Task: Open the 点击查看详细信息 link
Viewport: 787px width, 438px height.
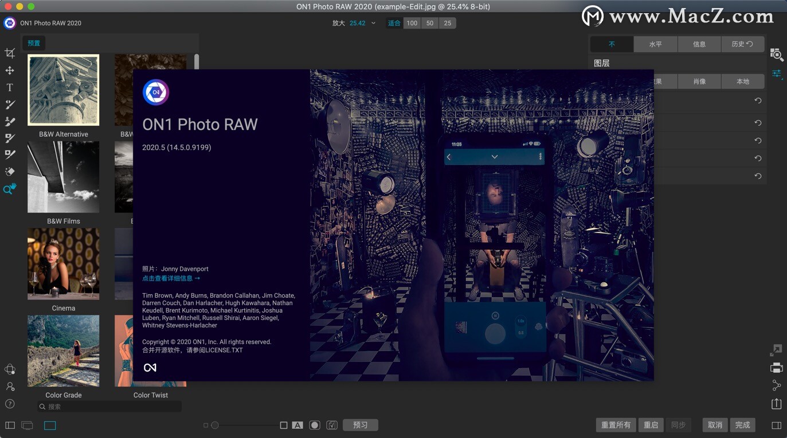Action: [x=171, y=278]
